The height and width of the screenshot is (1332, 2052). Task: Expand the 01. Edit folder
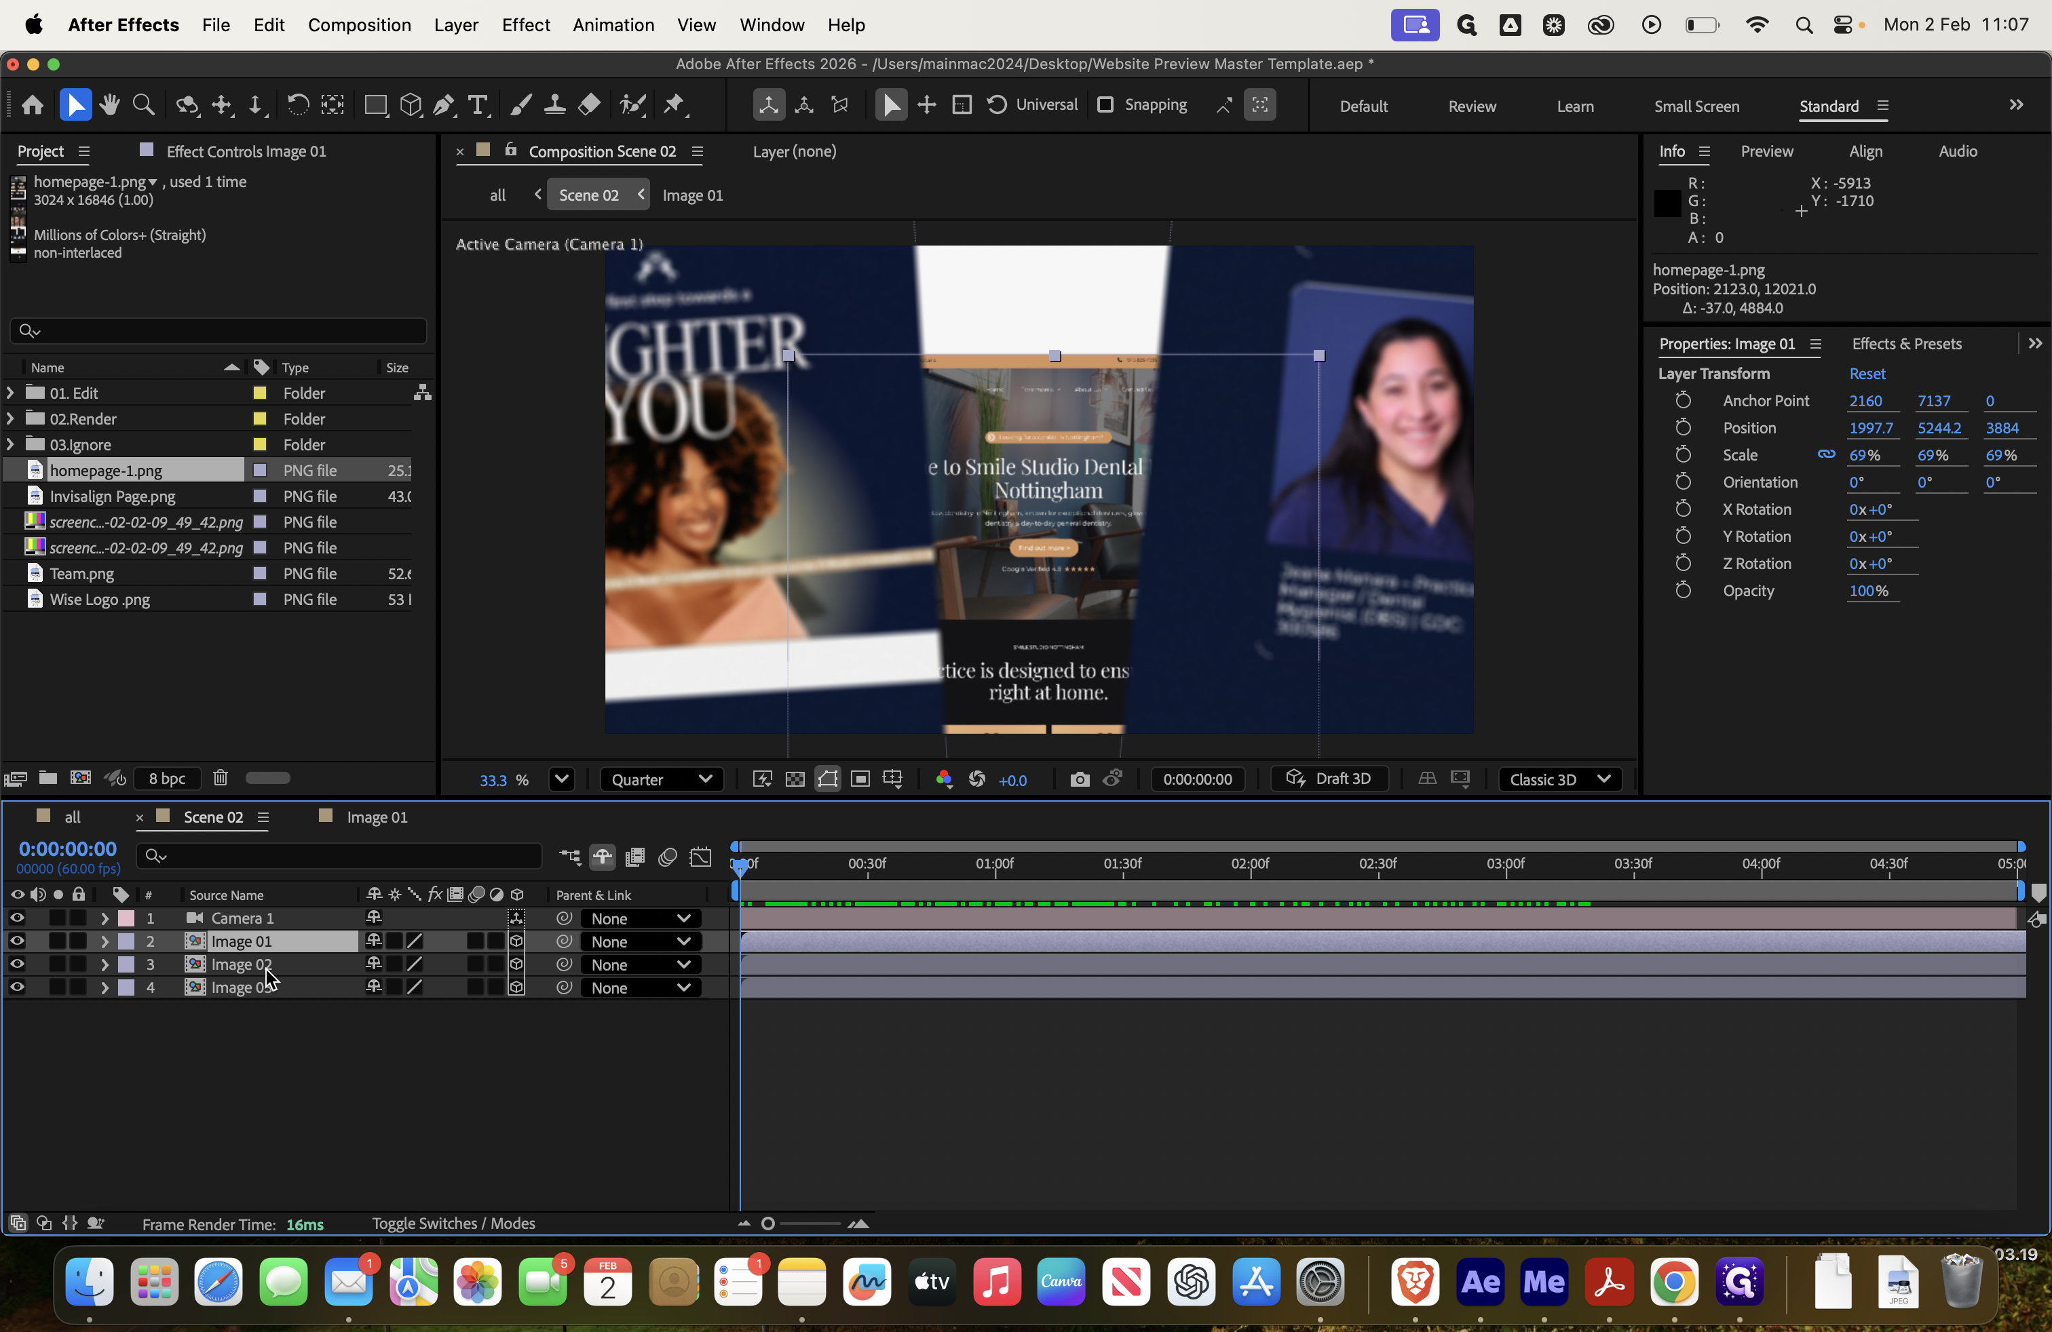point(9,393)
